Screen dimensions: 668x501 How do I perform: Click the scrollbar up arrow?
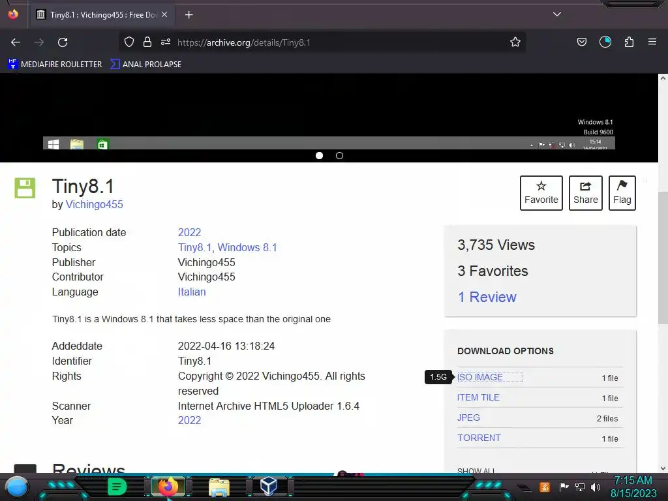click(663, 78)
